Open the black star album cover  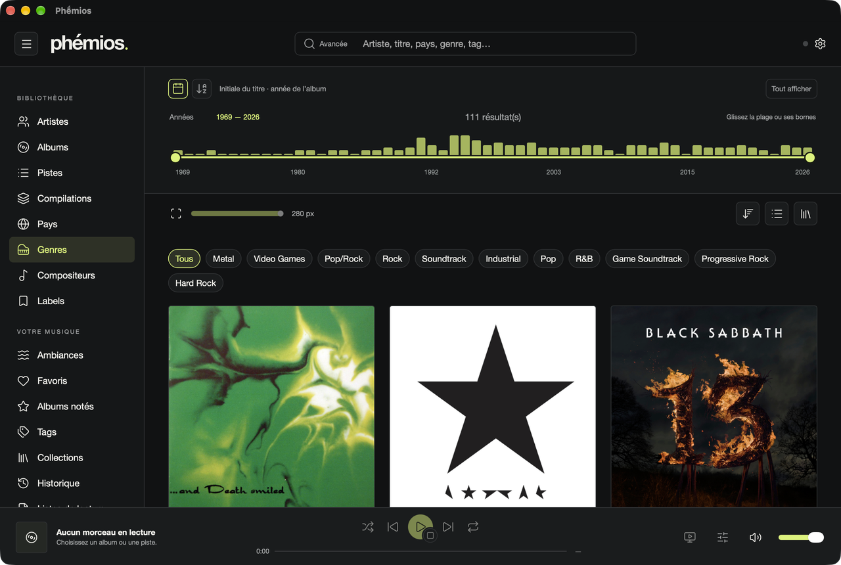(493, 406)
